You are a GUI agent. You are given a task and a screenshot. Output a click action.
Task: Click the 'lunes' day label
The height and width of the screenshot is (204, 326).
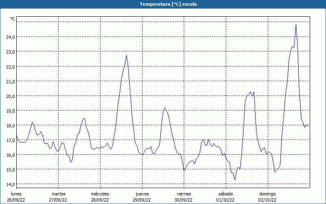click(x=16, y=194)
